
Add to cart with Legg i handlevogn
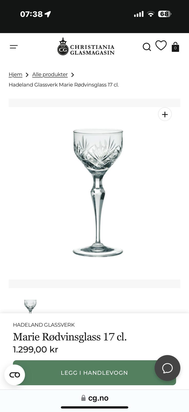coord(94,373)
